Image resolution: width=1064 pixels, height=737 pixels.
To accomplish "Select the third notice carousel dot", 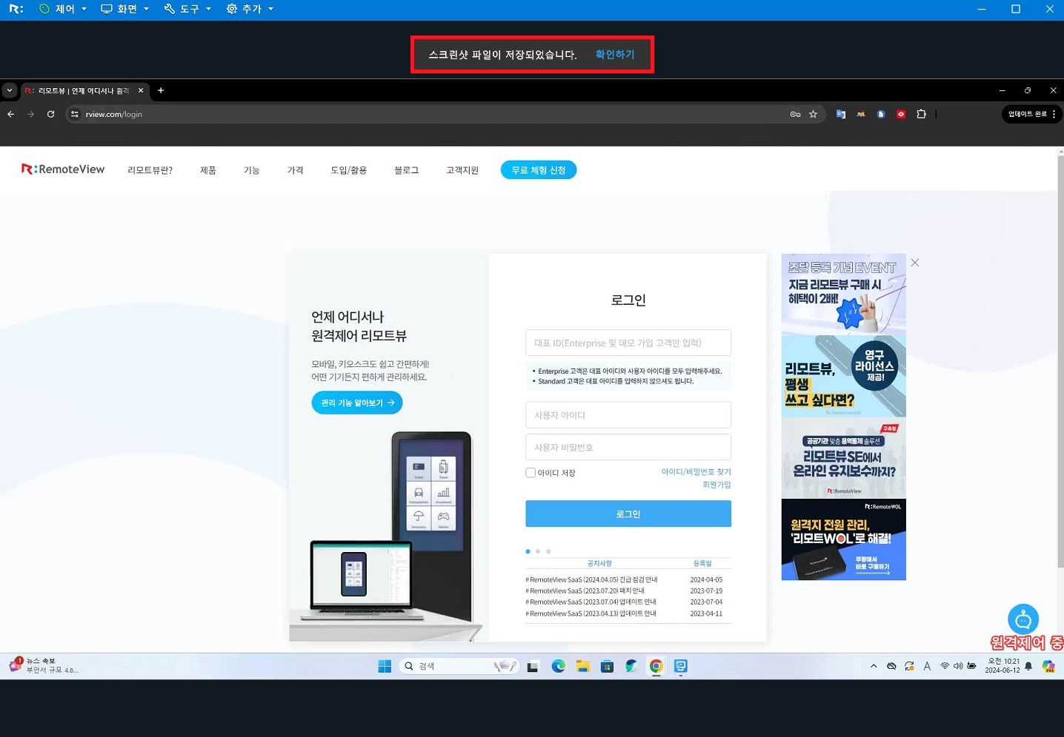I will pyautogui.click(x=548, y=551).
